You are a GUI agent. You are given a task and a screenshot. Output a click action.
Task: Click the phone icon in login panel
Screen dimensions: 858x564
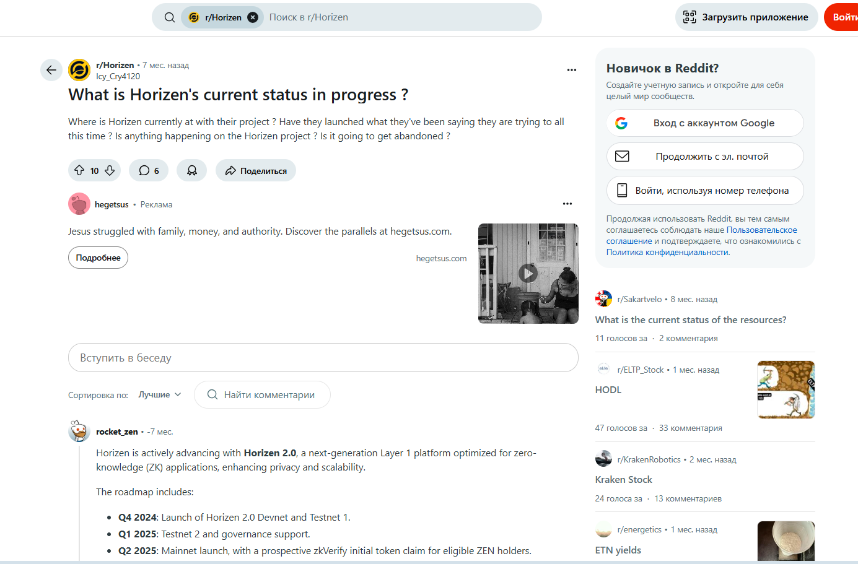(x=622, y=191)
